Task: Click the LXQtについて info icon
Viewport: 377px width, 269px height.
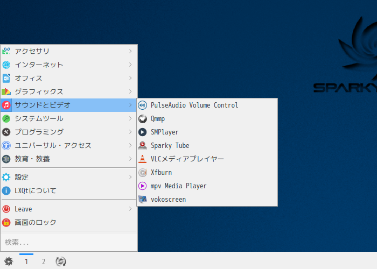Action: point(6,190)
